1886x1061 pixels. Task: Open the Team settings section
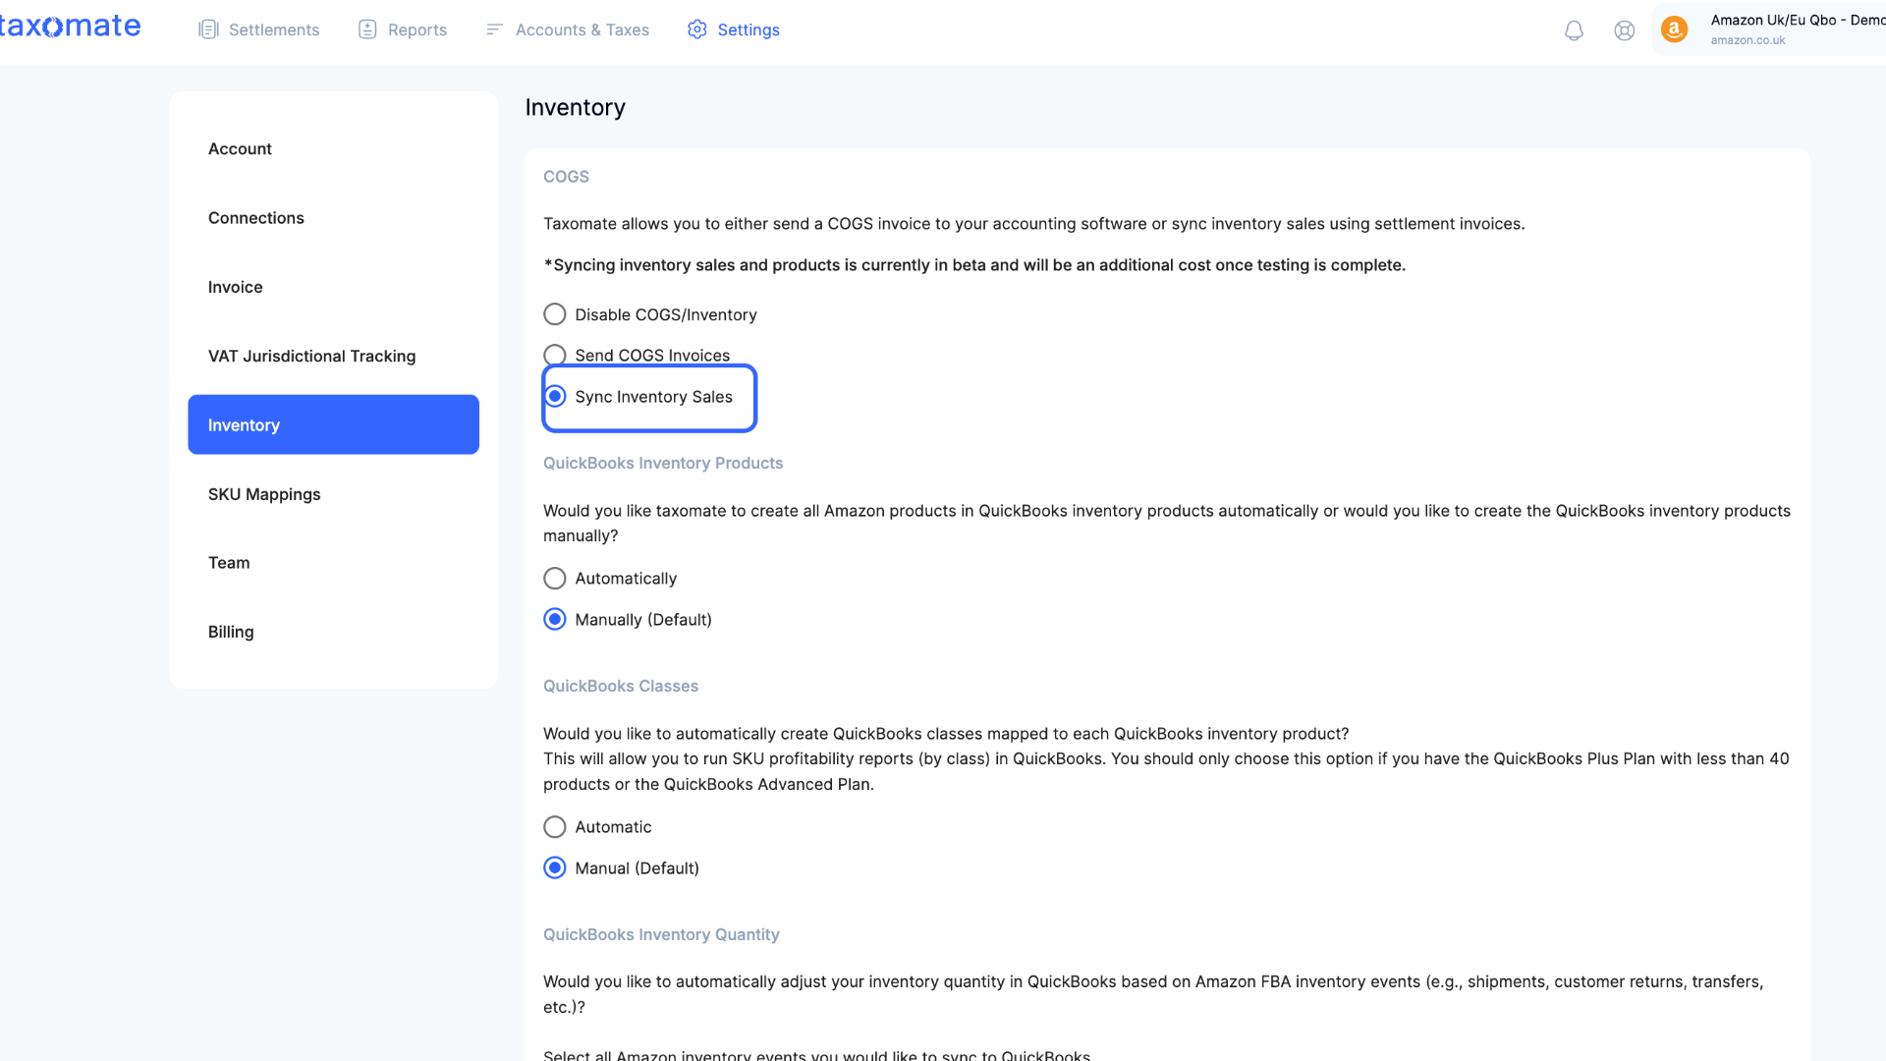pyautogui.click(x=333, y=563)
